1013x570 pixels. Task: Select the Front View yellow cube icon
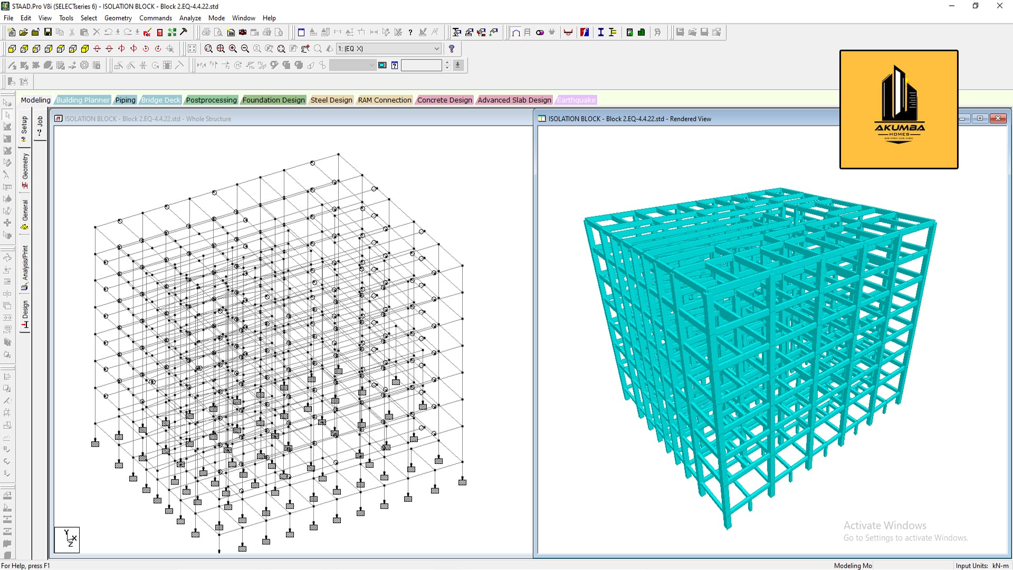point(12,49)
